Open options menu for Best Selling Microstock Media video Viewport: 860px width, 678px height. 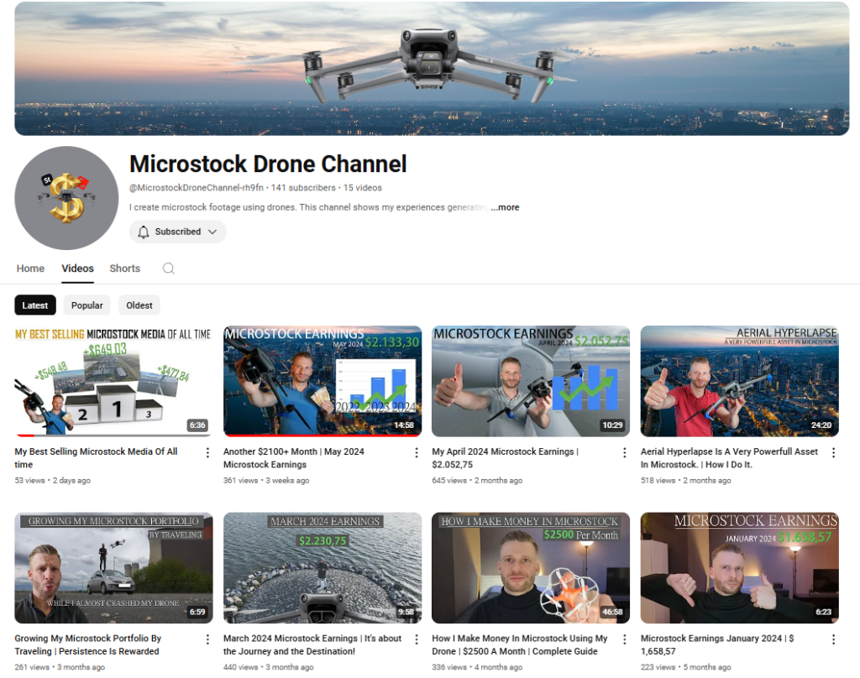pyautogui.click(x=207, y=452)
